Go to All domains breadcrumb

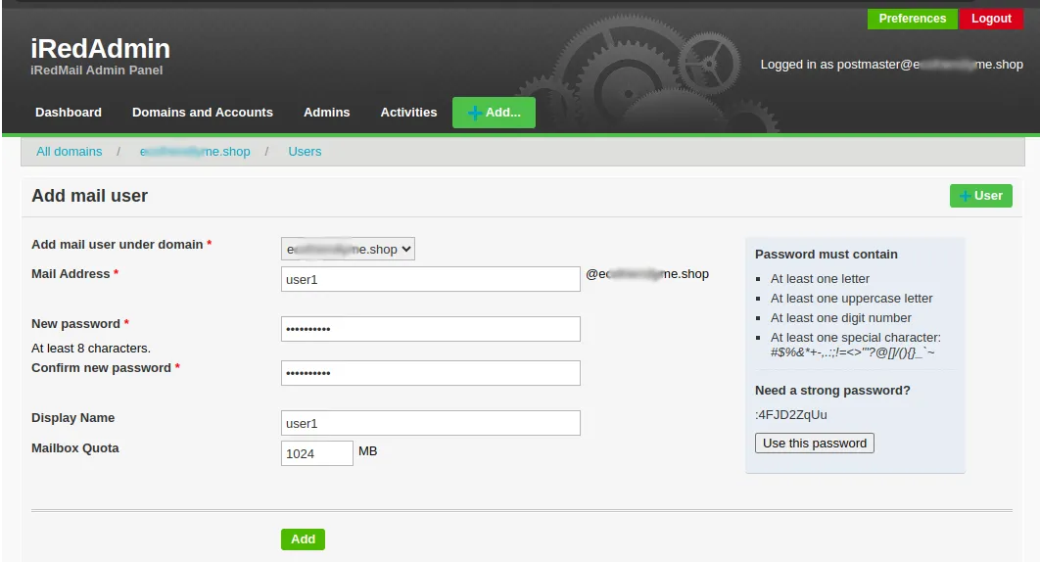(x=69, y=152)
